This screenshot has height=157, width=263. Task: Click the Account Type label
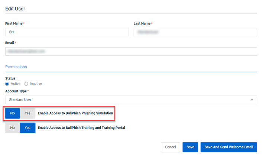click(16, 91)
